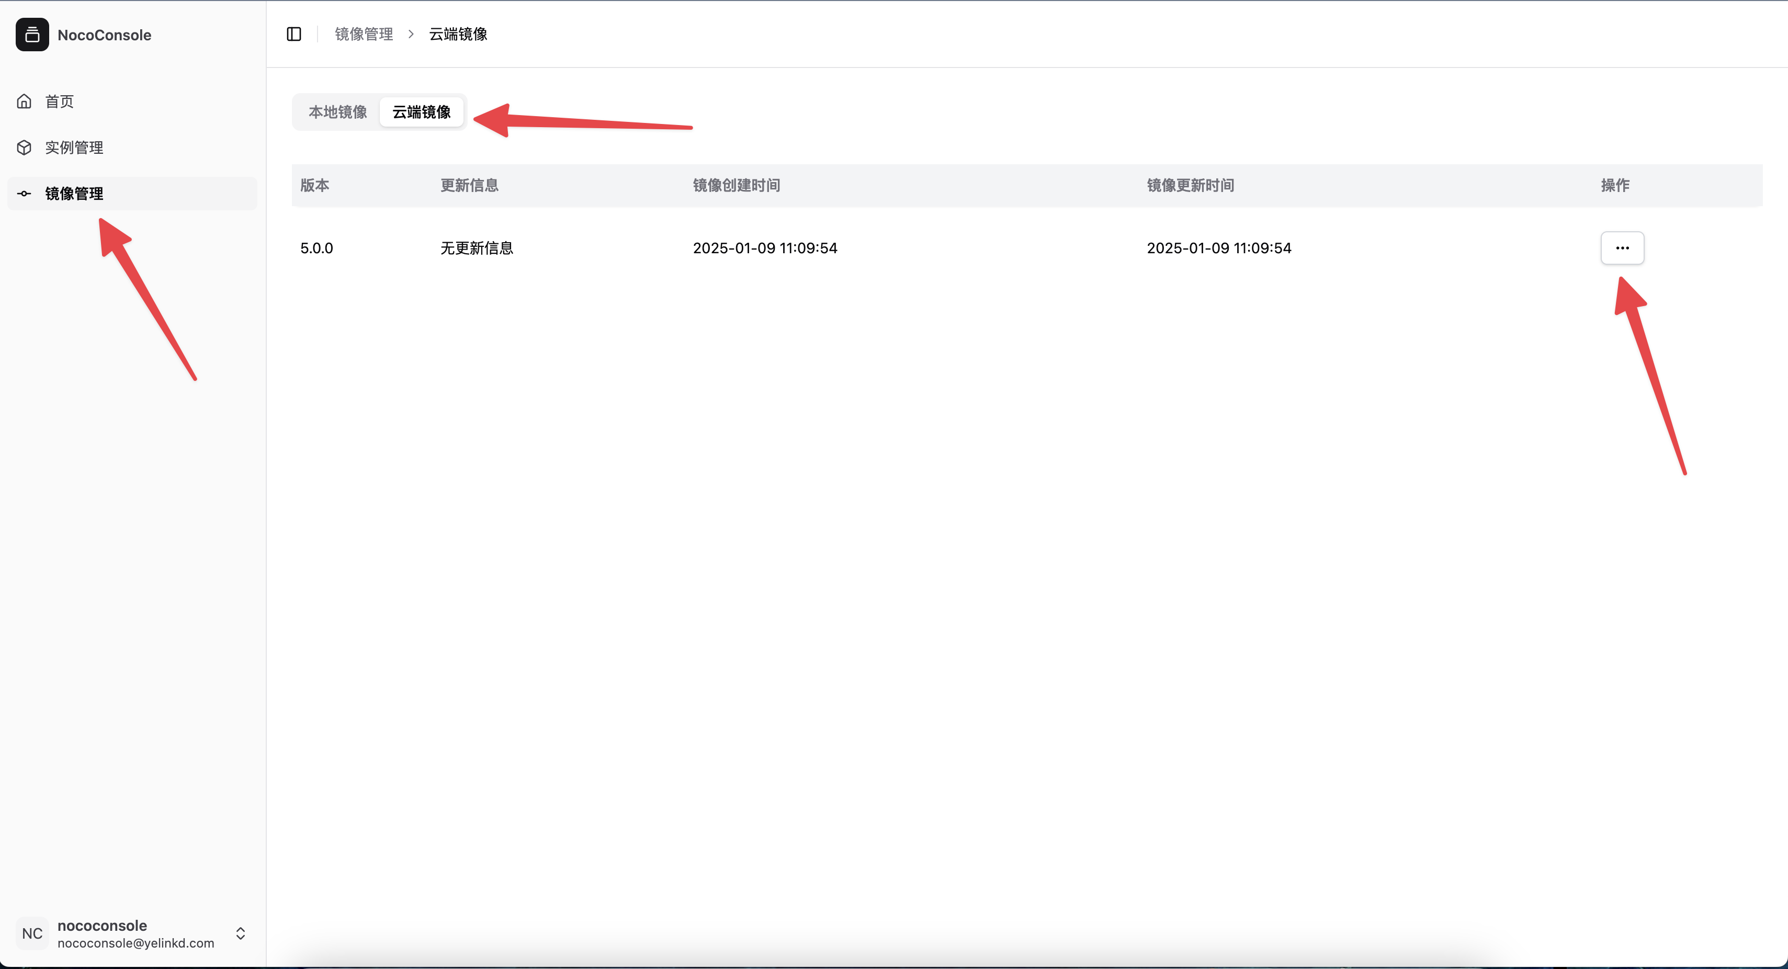Screen dimensions: 1788x969
Task: Click the 镜像创建时间 column header
Action: coord(735,185)
